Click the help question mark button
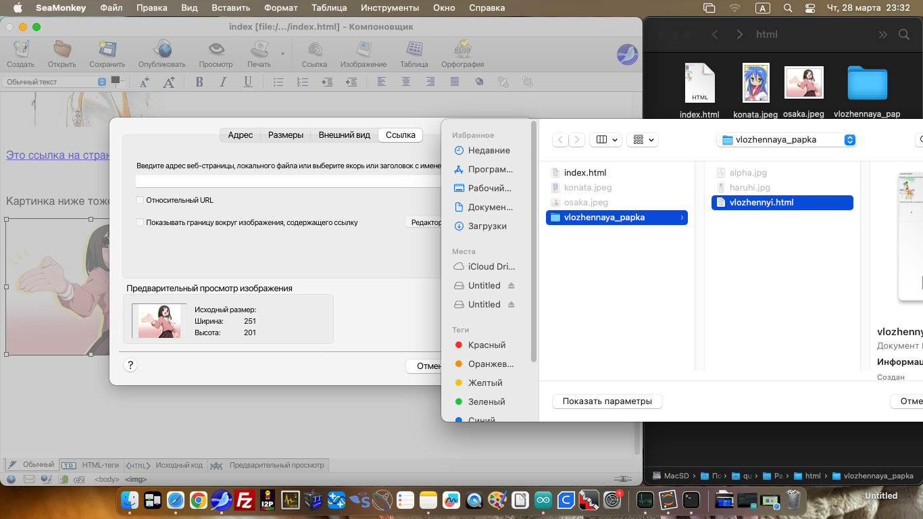This screenshot has height=519, width=923. [130, 366]
